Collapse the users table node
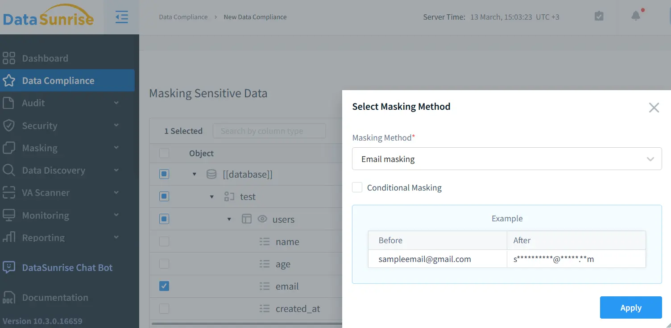671x328 pixels. coord(229,219)
